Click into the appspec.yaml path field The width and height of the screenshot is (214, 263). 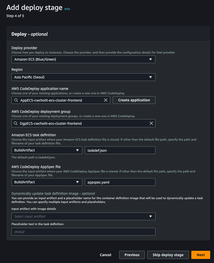pyautogui.click(x=120, y=182)
